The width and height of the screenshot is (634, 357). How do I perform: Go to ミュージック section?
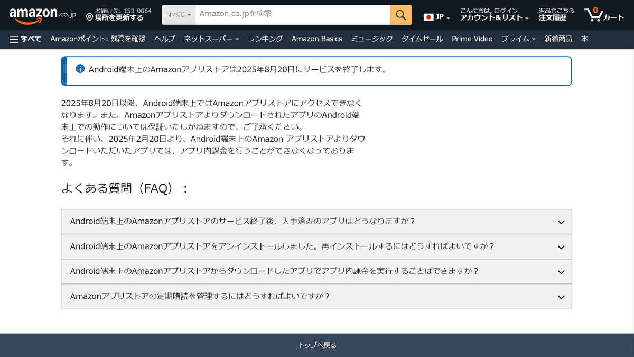(372, 39)
